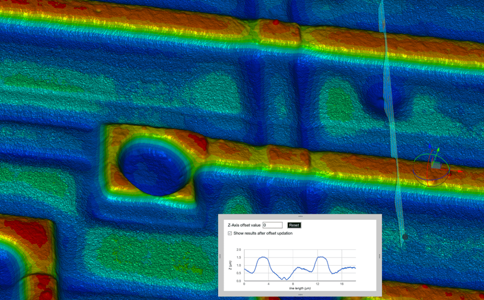
Task: Click the bottom edge dots handle of profile panel
Action: click(x=300, y=295)
